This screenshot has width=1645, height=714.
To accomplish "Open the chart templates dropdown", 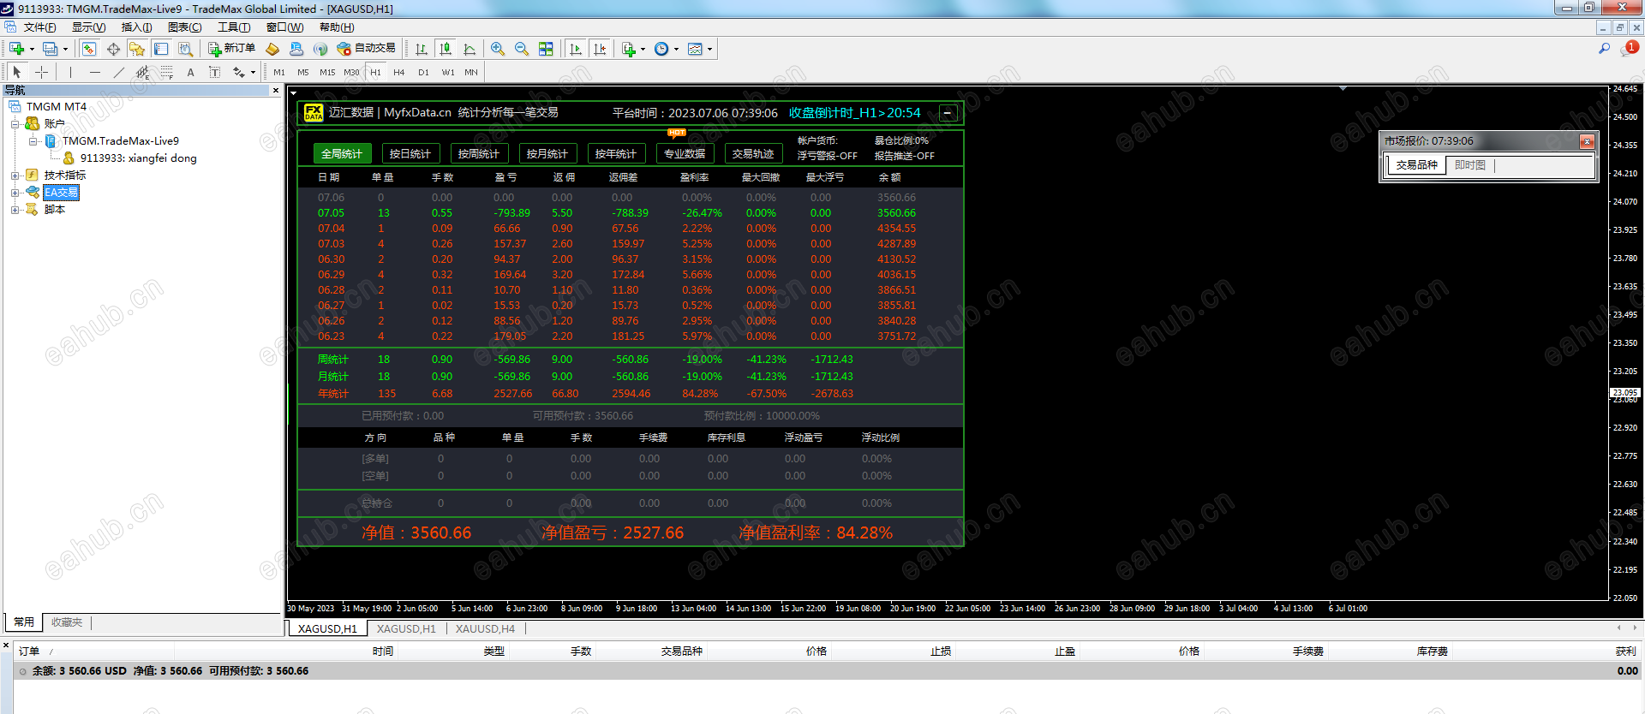I will click(709, 50).
